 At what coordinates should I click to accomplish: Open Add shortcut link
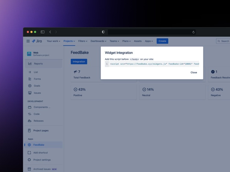[x=40, y=153]
